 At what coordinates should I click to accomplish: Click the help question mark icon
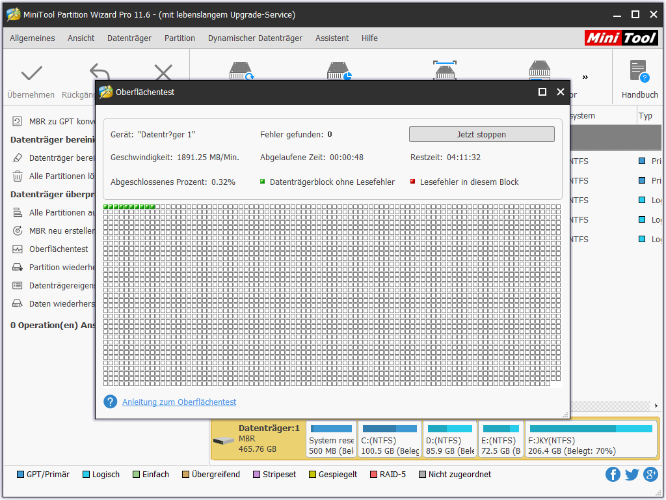111,402
